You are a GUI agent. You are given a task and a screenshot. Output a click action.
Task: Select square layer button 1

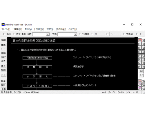tap(140, 44)
